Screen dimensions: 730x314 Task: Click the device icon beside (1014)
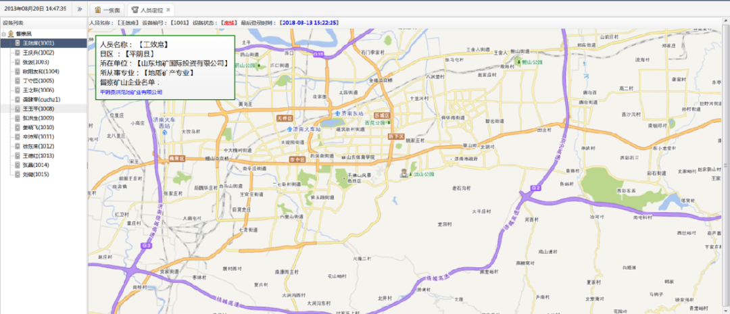pyautogui.click(x=18, y=165)
